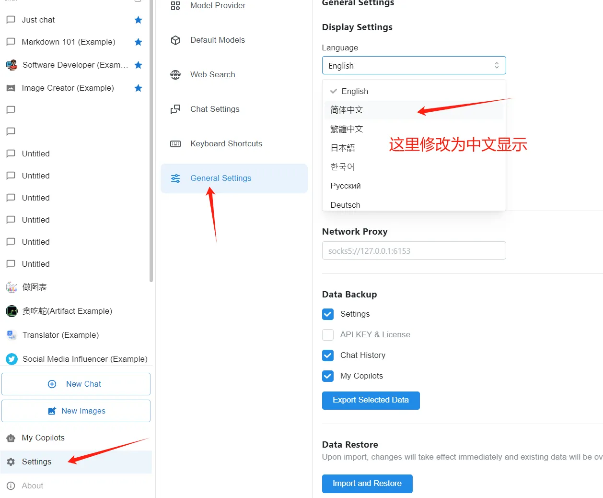Choose 日本語 in the language list
Viewport: 603px width, 498px height.
[343, 148]
